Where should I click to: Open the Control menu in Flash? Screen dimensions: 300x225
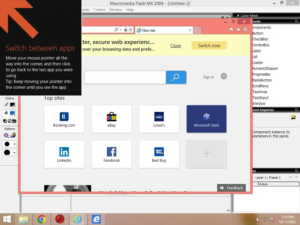pos(99,10)
